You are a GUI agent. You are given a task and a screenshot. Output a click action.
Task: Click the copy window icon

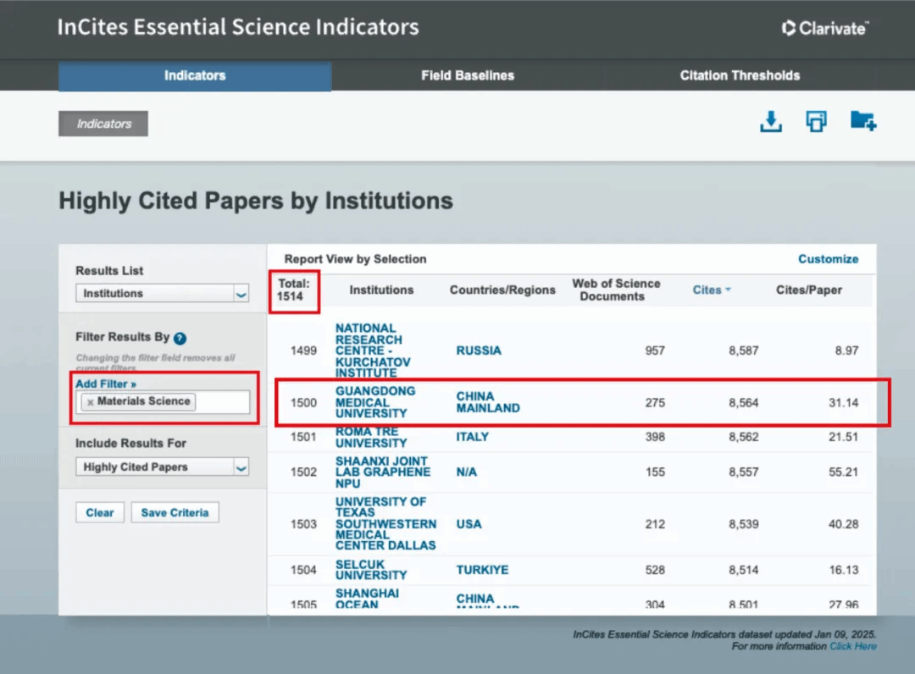pyautogui.click(x=816, y=122)
